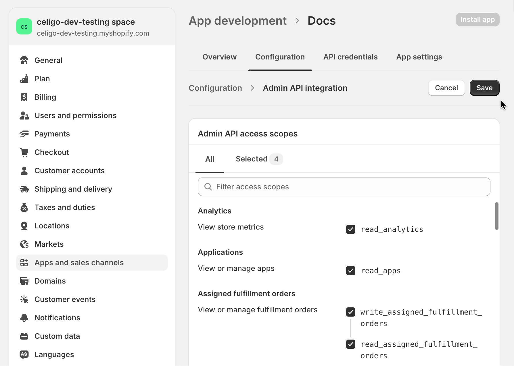514x366 pixels.
Task: Click Cancel to discard changes
Action: (446, 88)
